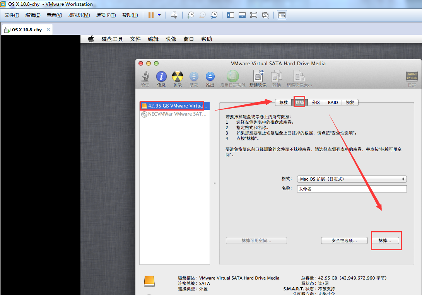The width and height of the screenshot is (422, 295).
Task: Switch to the 恢复 tab
Action: [x=350, y=102]
